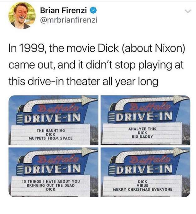
Task: Tap the Bringing Out The Dead marquee line
Action: click(51, 185)
